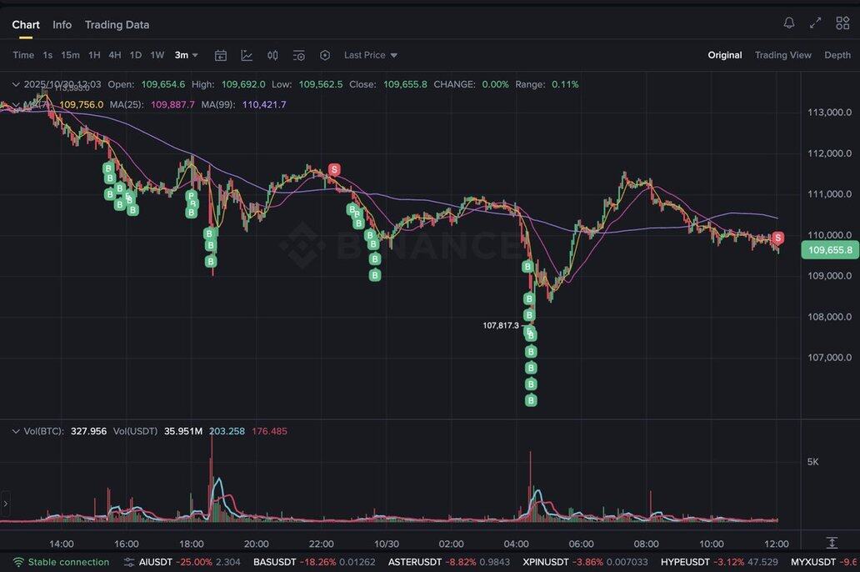Viewport: 860px width, 572px height.
Task: Open the technical indicators line-chart icon
Action: [247, 55]
